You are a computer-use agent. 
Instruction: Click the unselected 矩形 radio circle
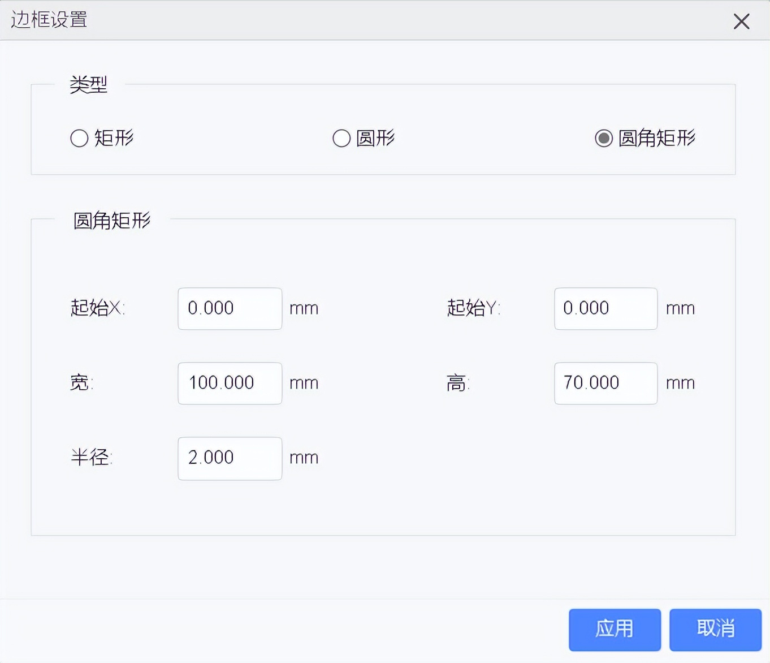(79, 138)
